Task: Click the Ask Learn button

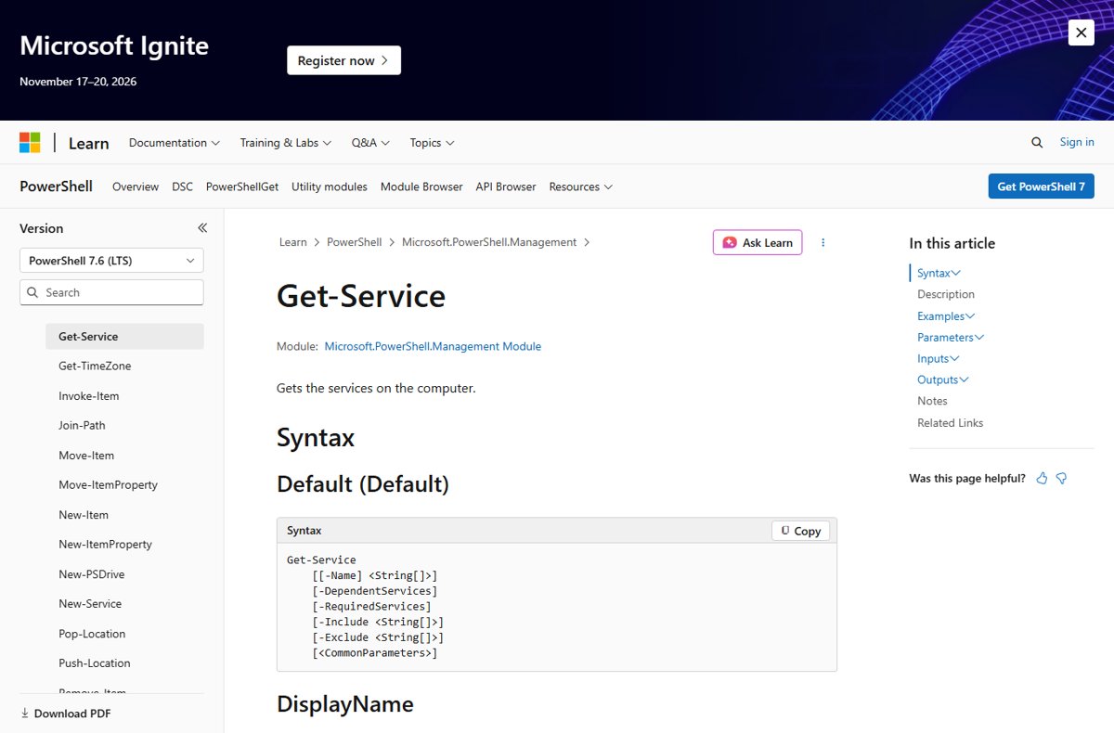Action: click(x=758, y=242)
